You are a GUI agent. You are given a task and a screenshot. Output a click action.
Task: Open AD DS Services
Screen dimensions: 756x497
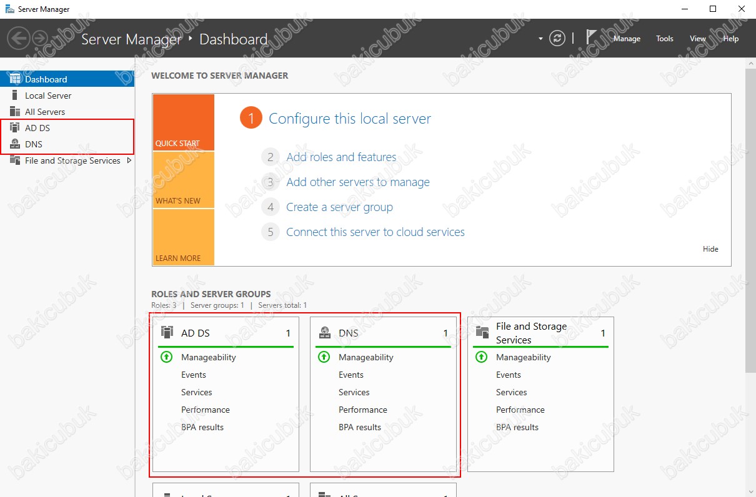tap(197, 392)
